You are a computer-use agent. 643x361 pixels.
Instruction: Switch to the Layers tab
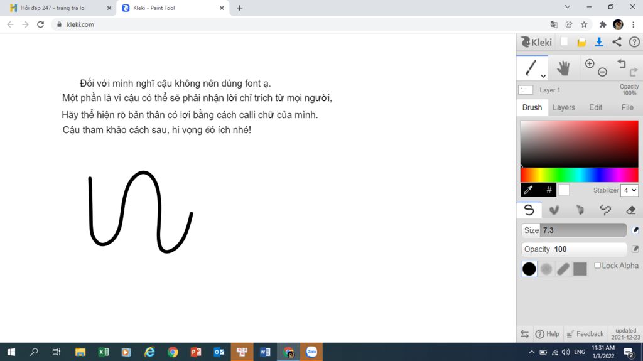pyautogui.click(x=563, y=107)
